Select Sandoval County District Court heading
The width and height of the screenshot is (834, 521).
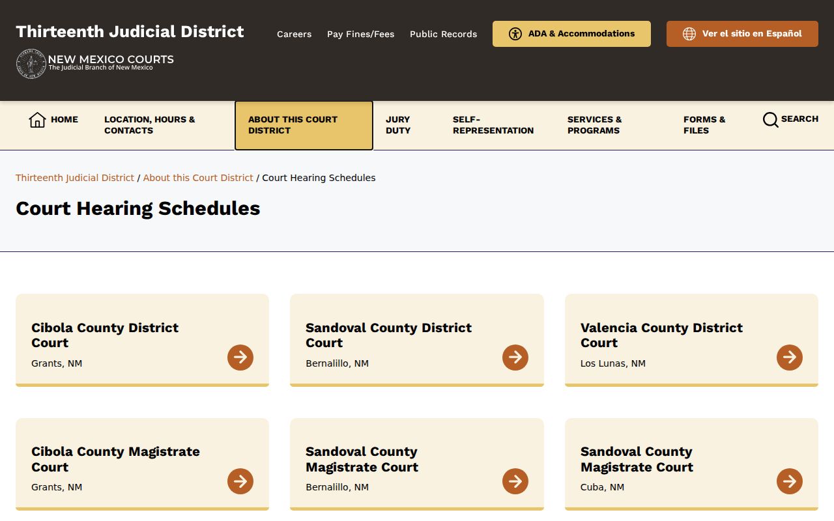(388, 335)
